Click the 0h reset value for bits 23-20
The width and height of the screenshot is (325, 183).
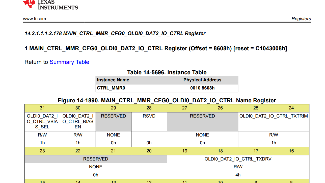coord(96,175)
